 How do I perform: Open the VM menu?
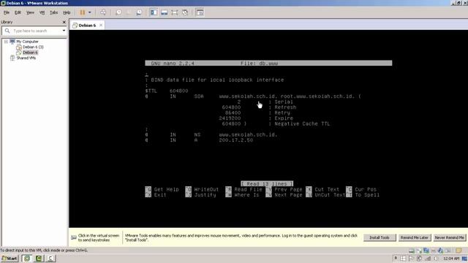coord(42,12)
